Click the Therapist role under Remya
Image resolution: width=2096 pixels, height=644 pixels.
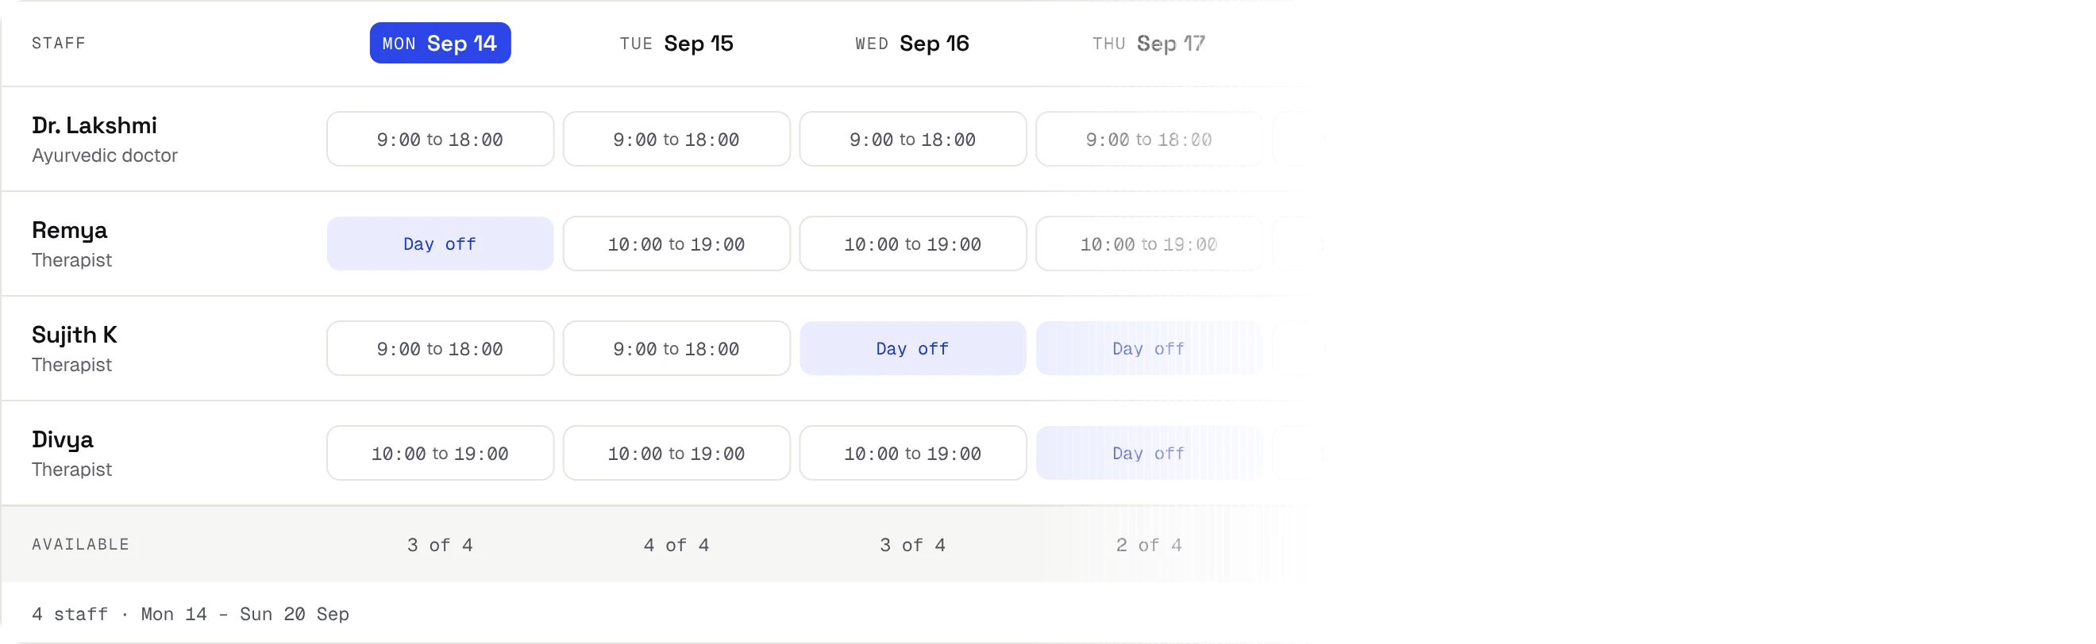71,260
